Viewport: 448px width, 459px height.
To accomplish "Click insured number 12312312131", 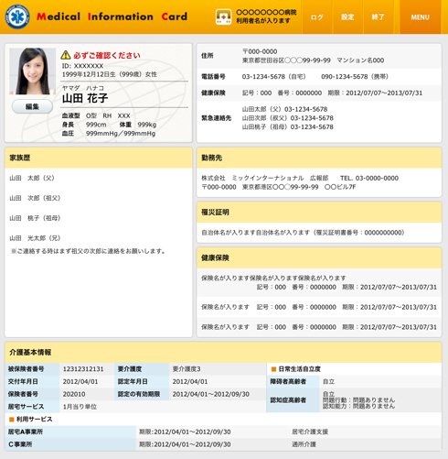I will [83, 369].
